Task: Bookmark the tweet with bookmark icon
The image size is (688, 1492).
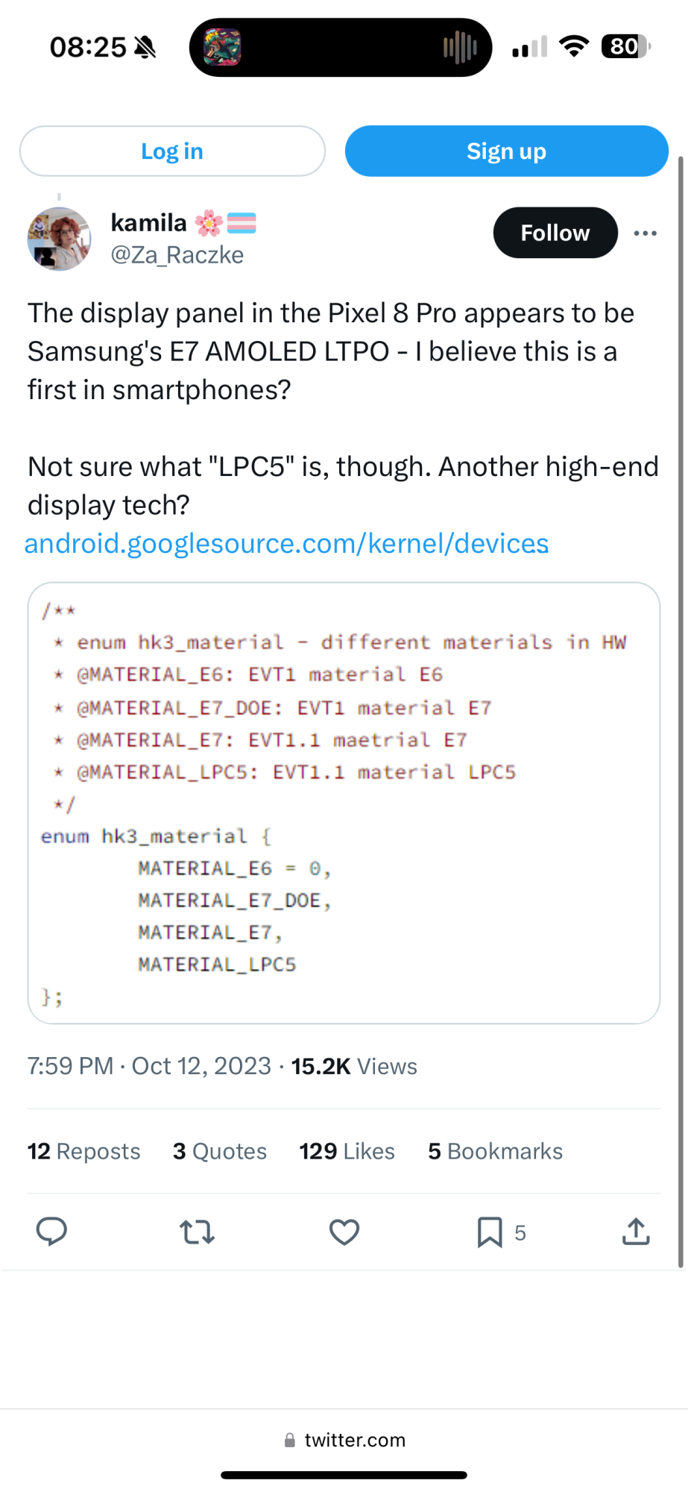Action: click(x=490, y=1232)
